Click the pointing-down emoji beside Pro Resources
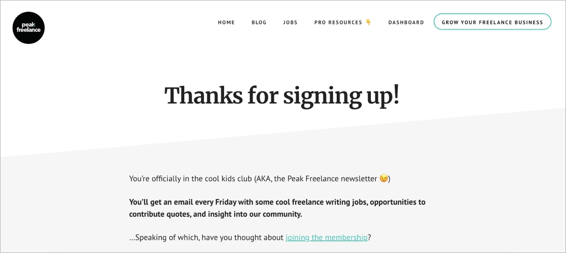The width and height of the screenshot is (566, 253). (368, 22)
